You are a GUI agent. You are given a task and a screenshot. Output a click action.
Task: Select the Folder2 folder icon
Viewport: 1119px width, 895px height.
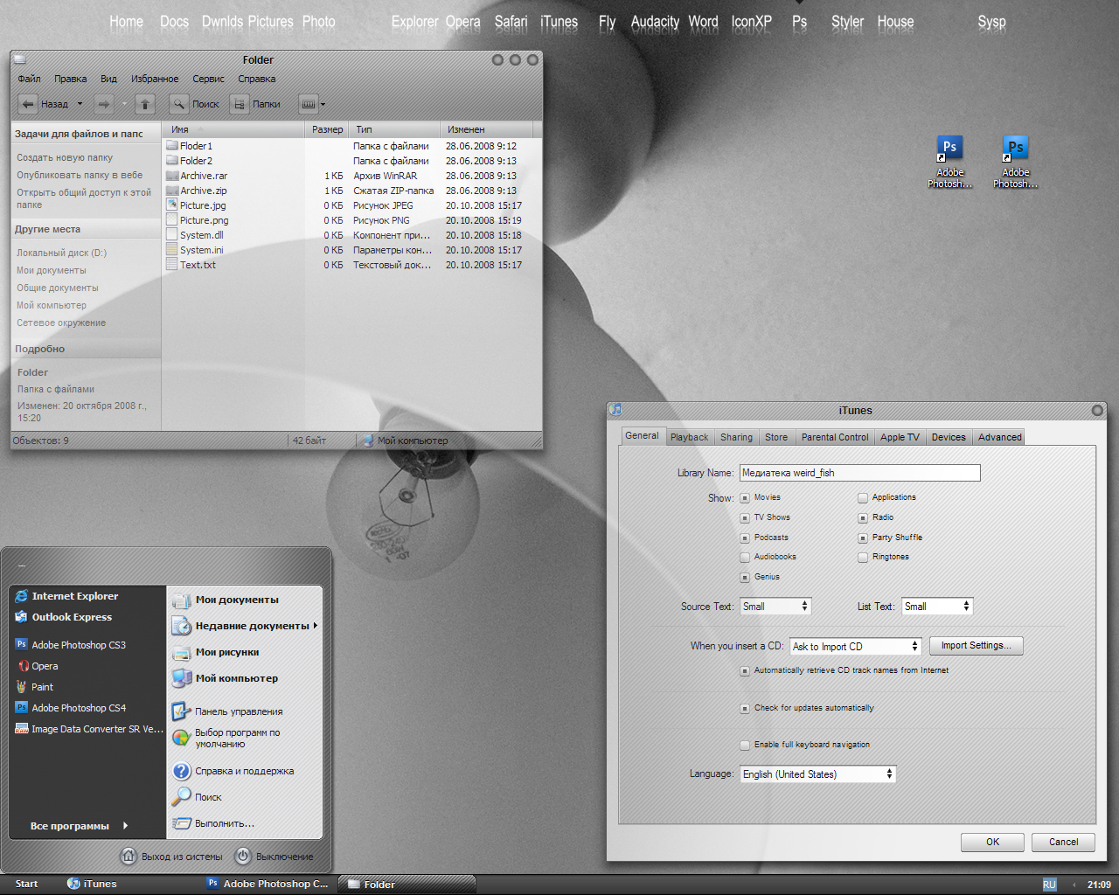[x=172, y=161]
